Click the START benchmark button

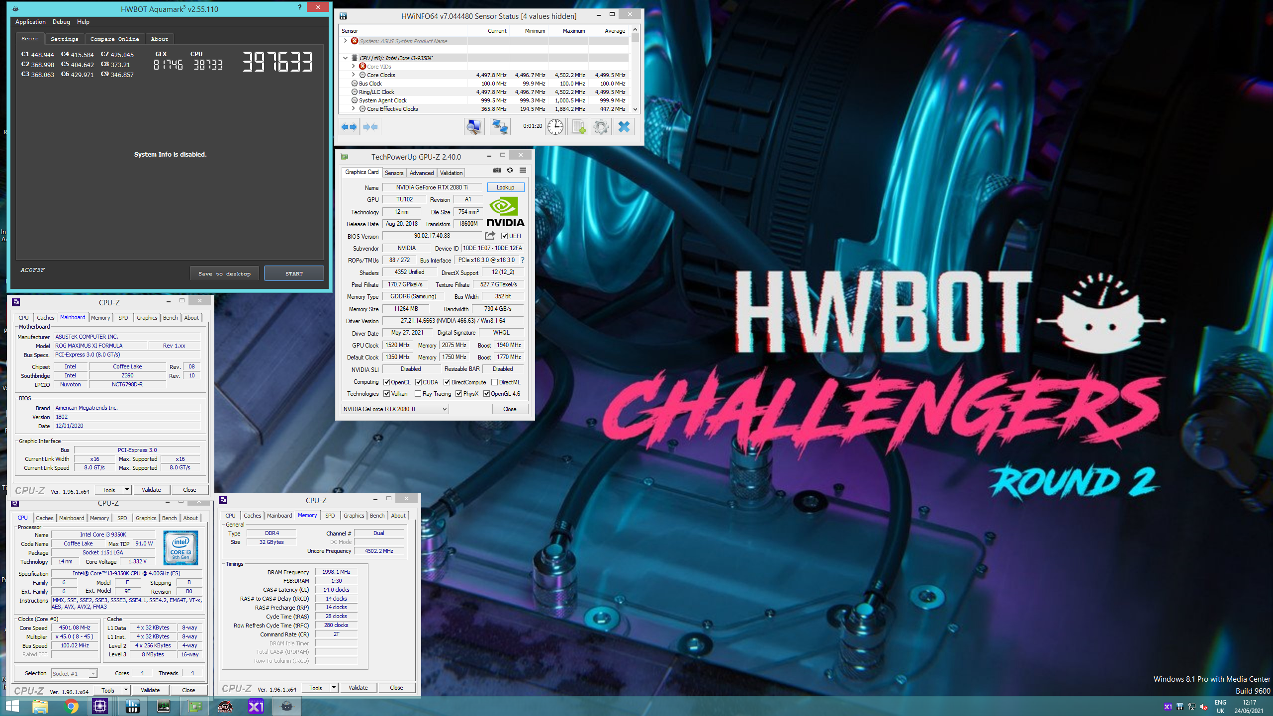pyautogui.click(x=294, y=273)
